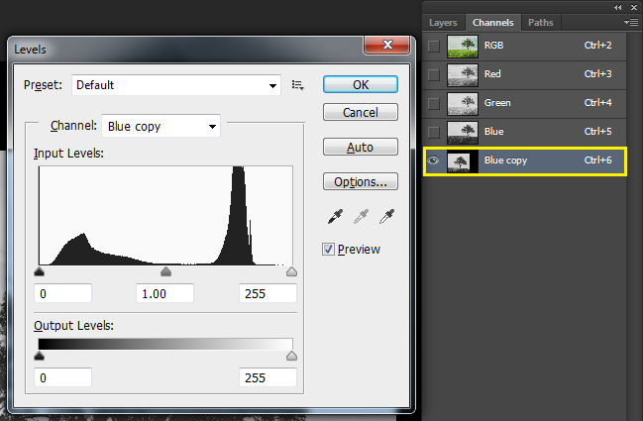Hide the Blue copy channel

[x=433, y=160]
